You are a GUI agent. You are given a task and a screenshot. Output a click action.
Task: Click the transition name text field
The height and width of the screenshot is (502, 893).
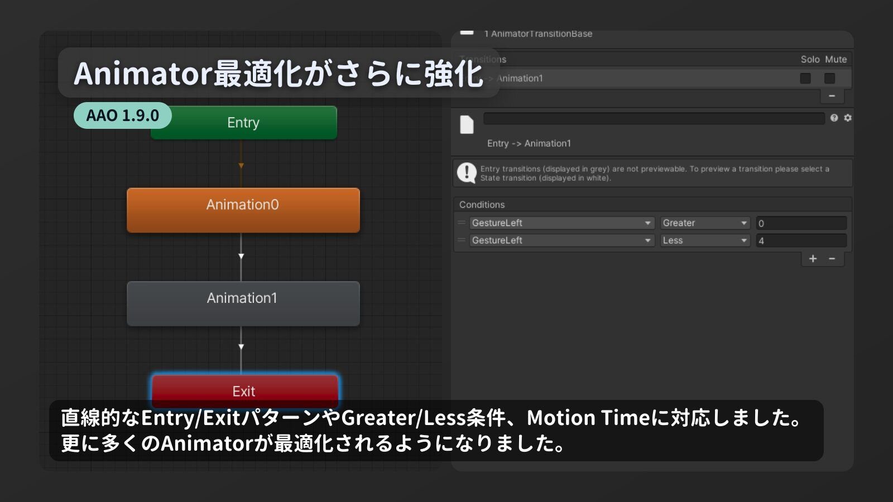coord(654,118)
